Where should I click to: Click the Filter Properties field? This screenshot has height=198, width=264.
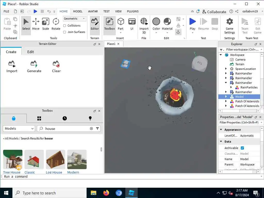pos(240,122)
